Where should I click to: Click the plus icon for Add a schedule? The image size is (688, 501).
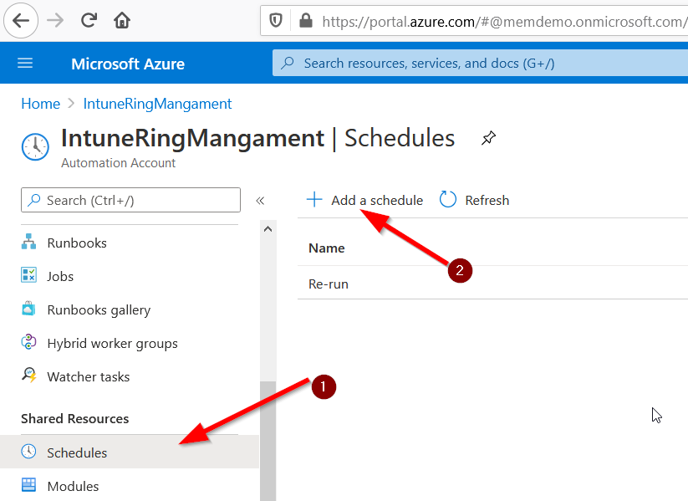point(314,199)
